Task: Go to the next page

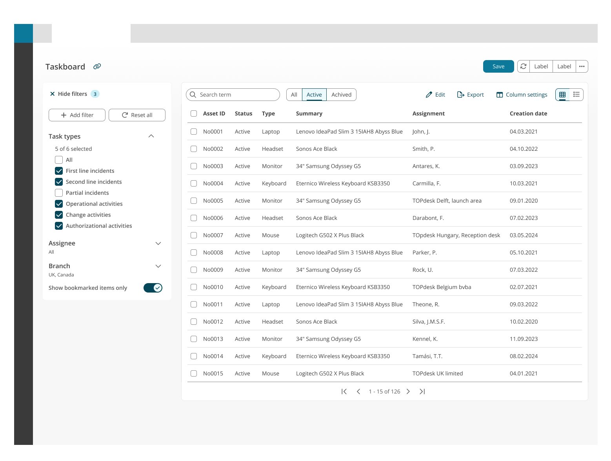Action: tap(408, 391)
